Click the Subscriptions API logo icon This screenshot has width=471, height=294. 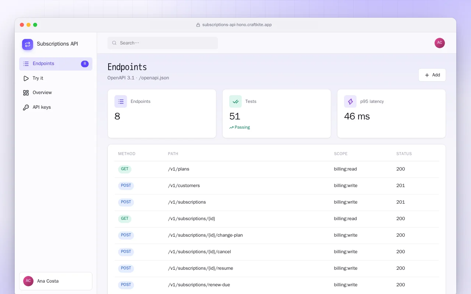[28, 44]
